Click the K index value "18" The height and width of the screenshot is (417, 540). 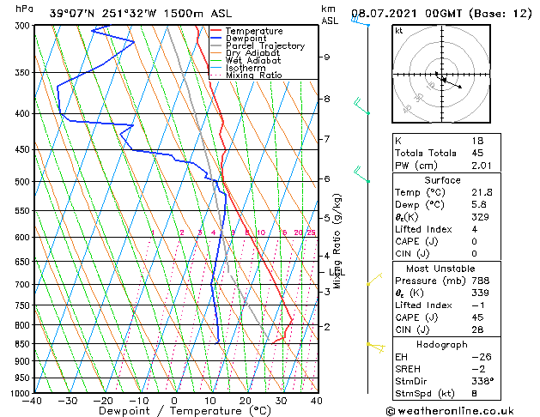tap(477, 141)
